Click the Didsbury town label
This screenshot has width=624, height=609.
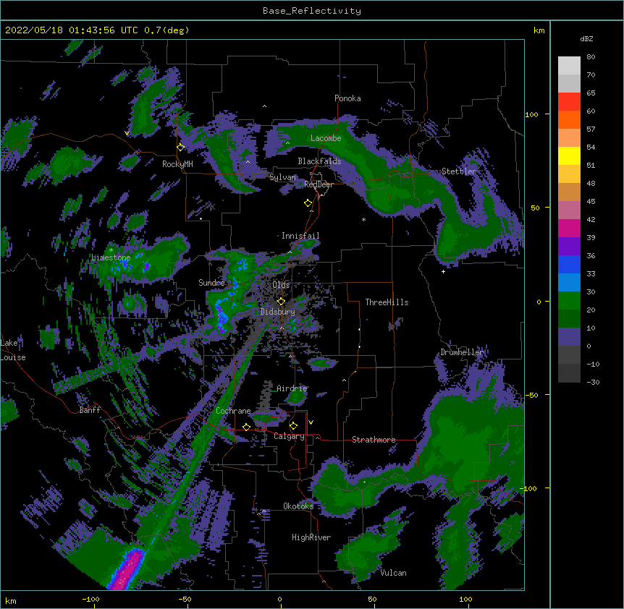[x=277, y=312]
